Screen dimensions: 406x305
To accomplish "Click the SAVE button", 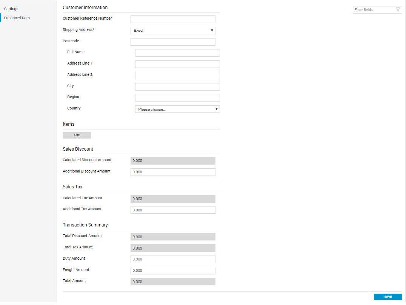I will pyautogui.click(x=388, y=297).
